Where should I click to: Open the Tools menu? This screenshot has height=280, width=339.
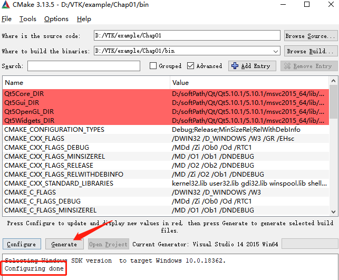(x=27, y=19)
